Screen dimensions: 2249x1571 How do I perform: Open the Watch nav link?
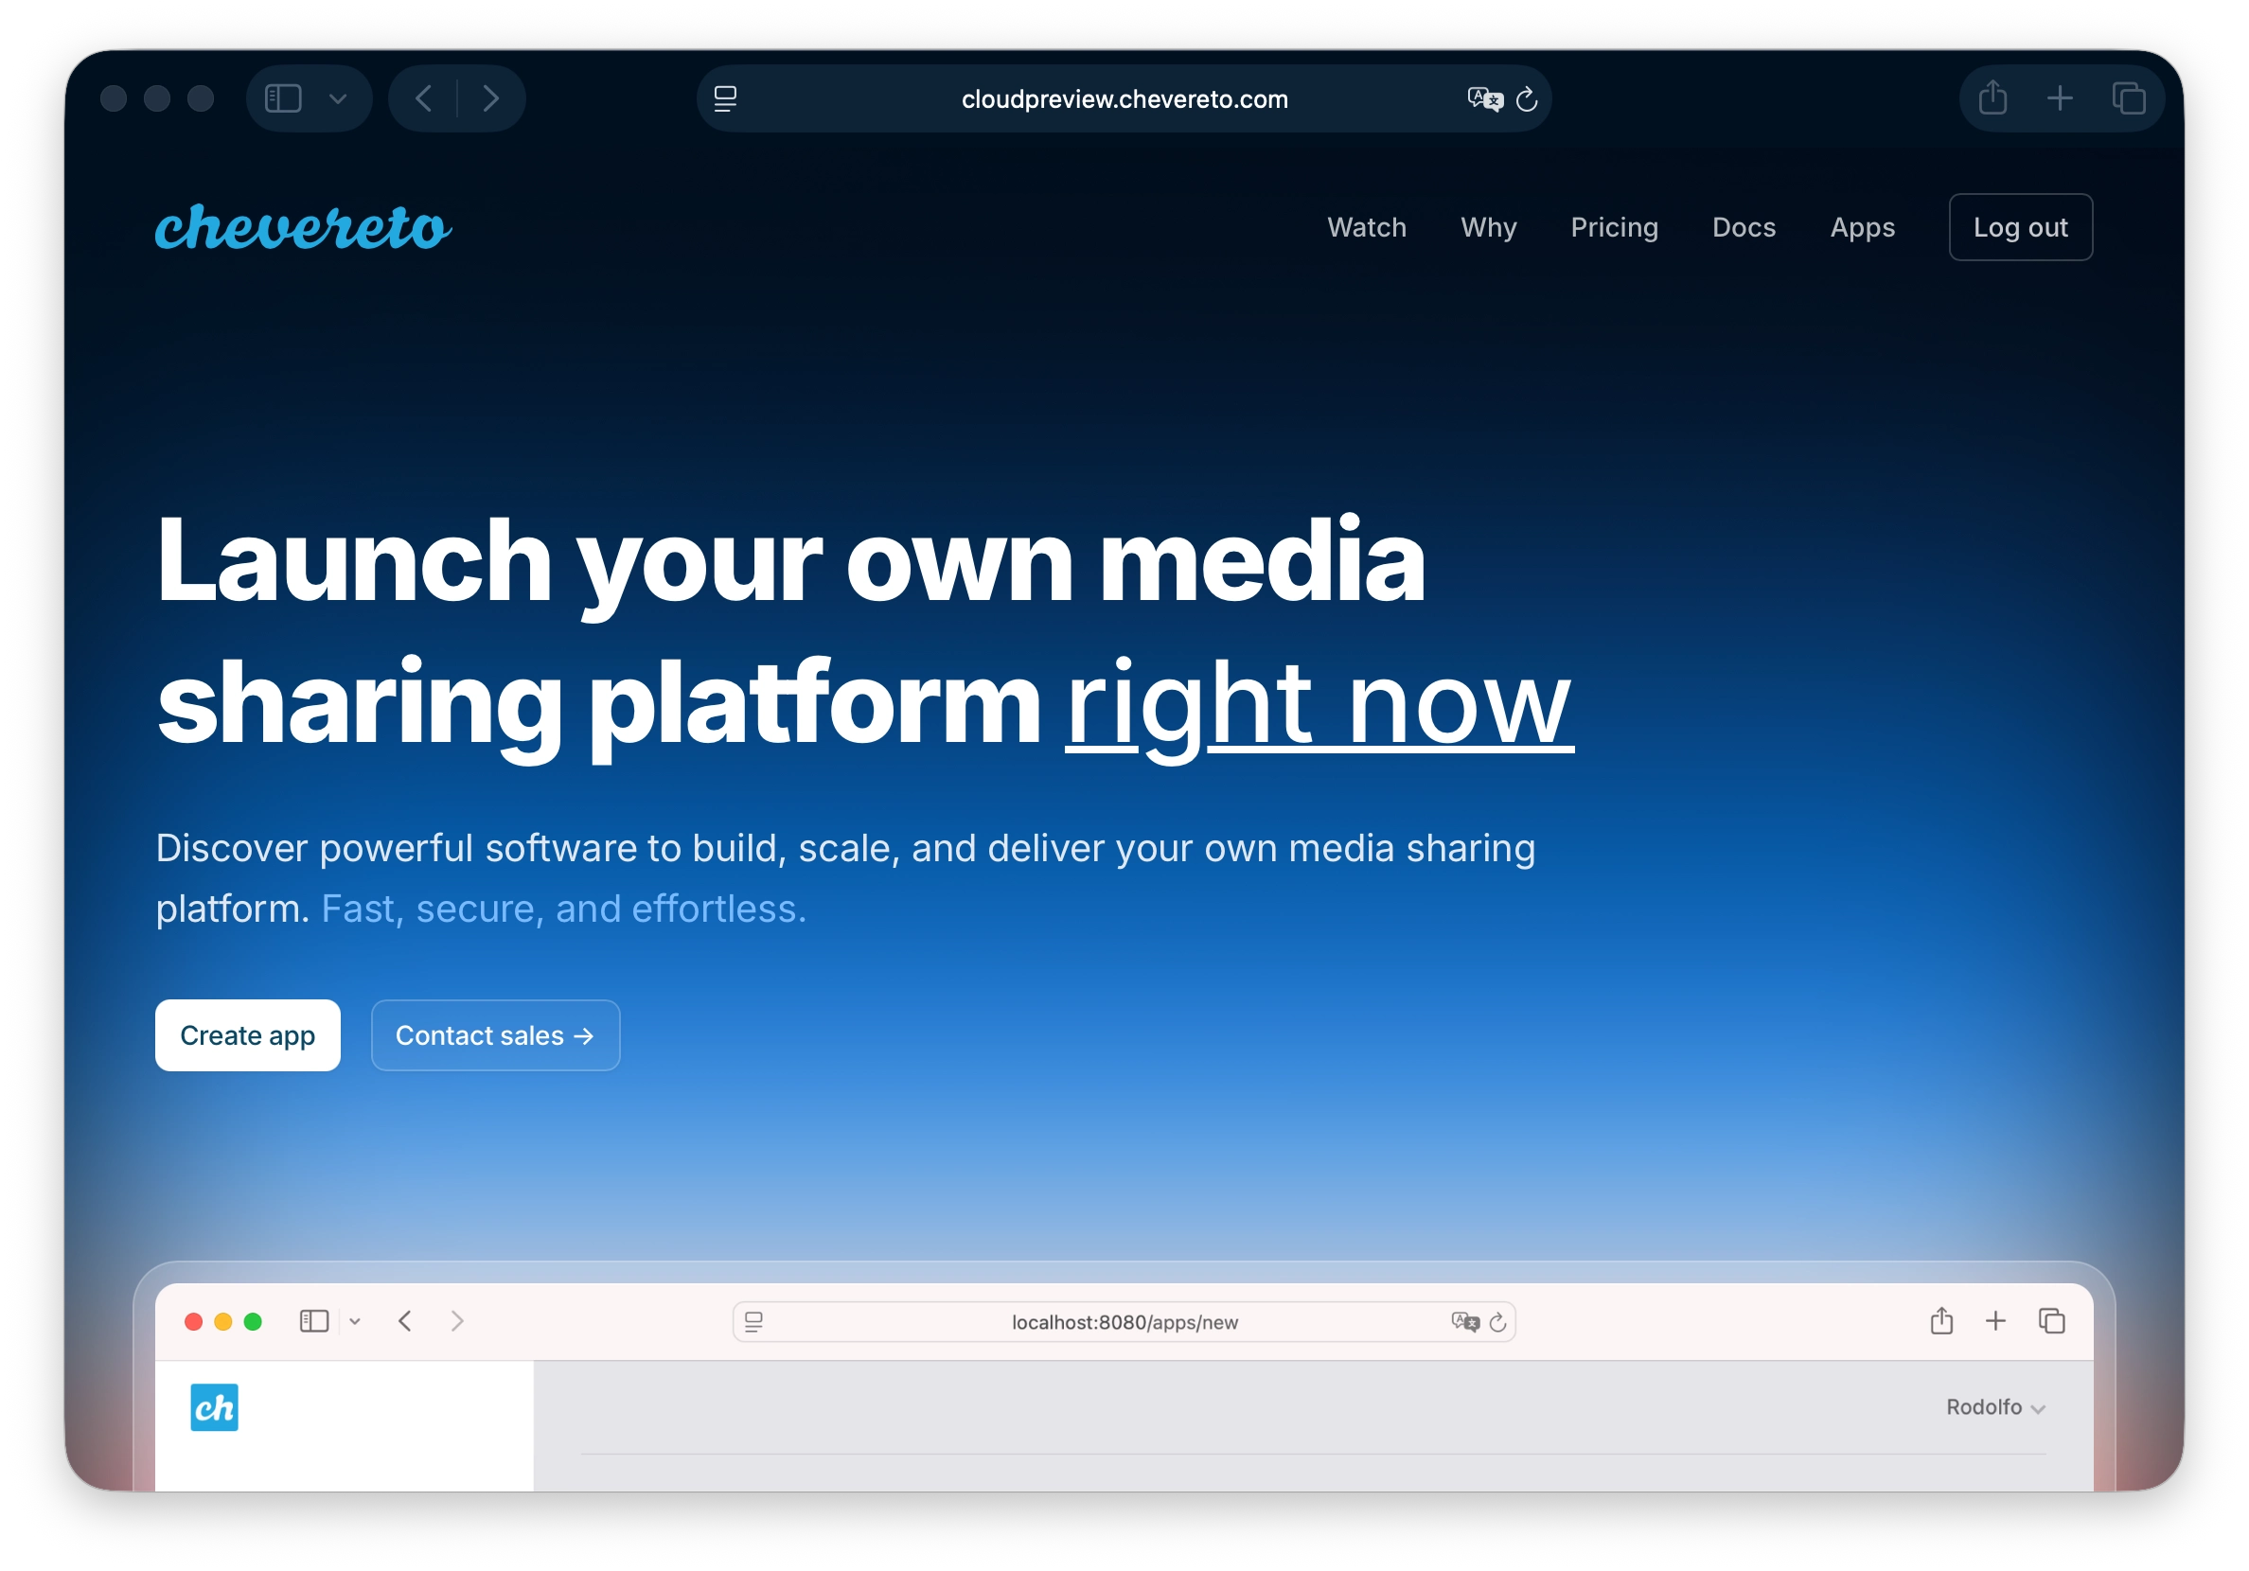point(1367,227)
